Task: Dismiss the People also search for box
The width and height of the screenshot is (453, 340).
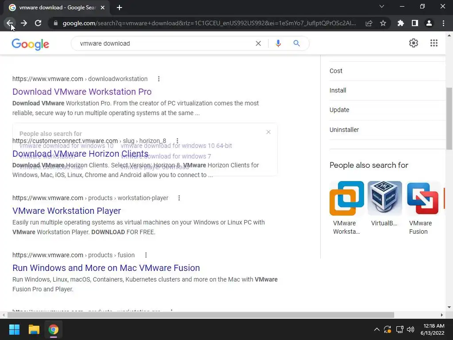Action: coord(269,132)
